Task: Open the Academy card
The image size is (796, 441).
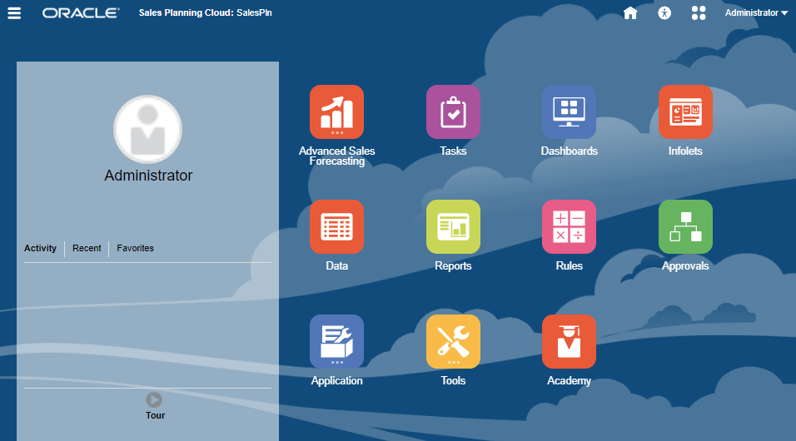Action: (x=569, y=341)
